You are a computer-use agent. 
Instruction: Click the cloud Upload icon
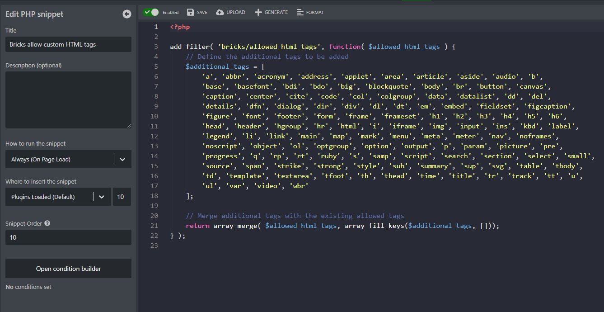(x=220, y=12)
